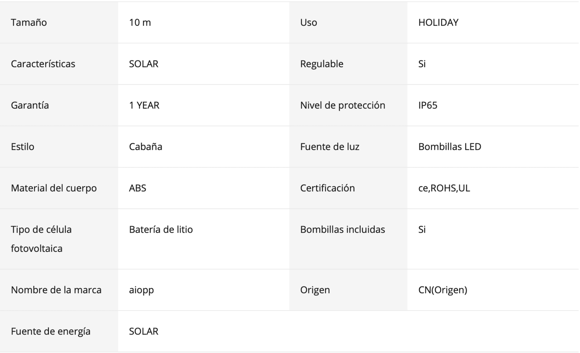Click the Fuente de energía label
Screen dimensions: 580x353
pyautogui.click(x=51, y=331)
